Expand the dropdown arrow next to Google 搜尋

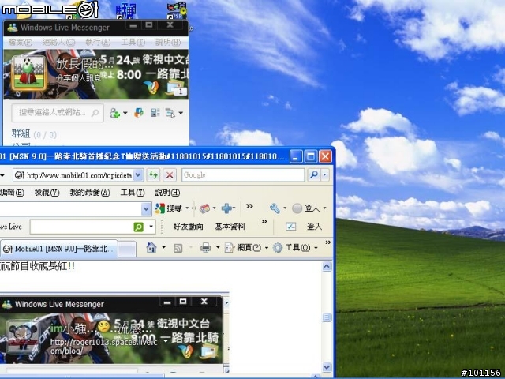tap(187, 208)
